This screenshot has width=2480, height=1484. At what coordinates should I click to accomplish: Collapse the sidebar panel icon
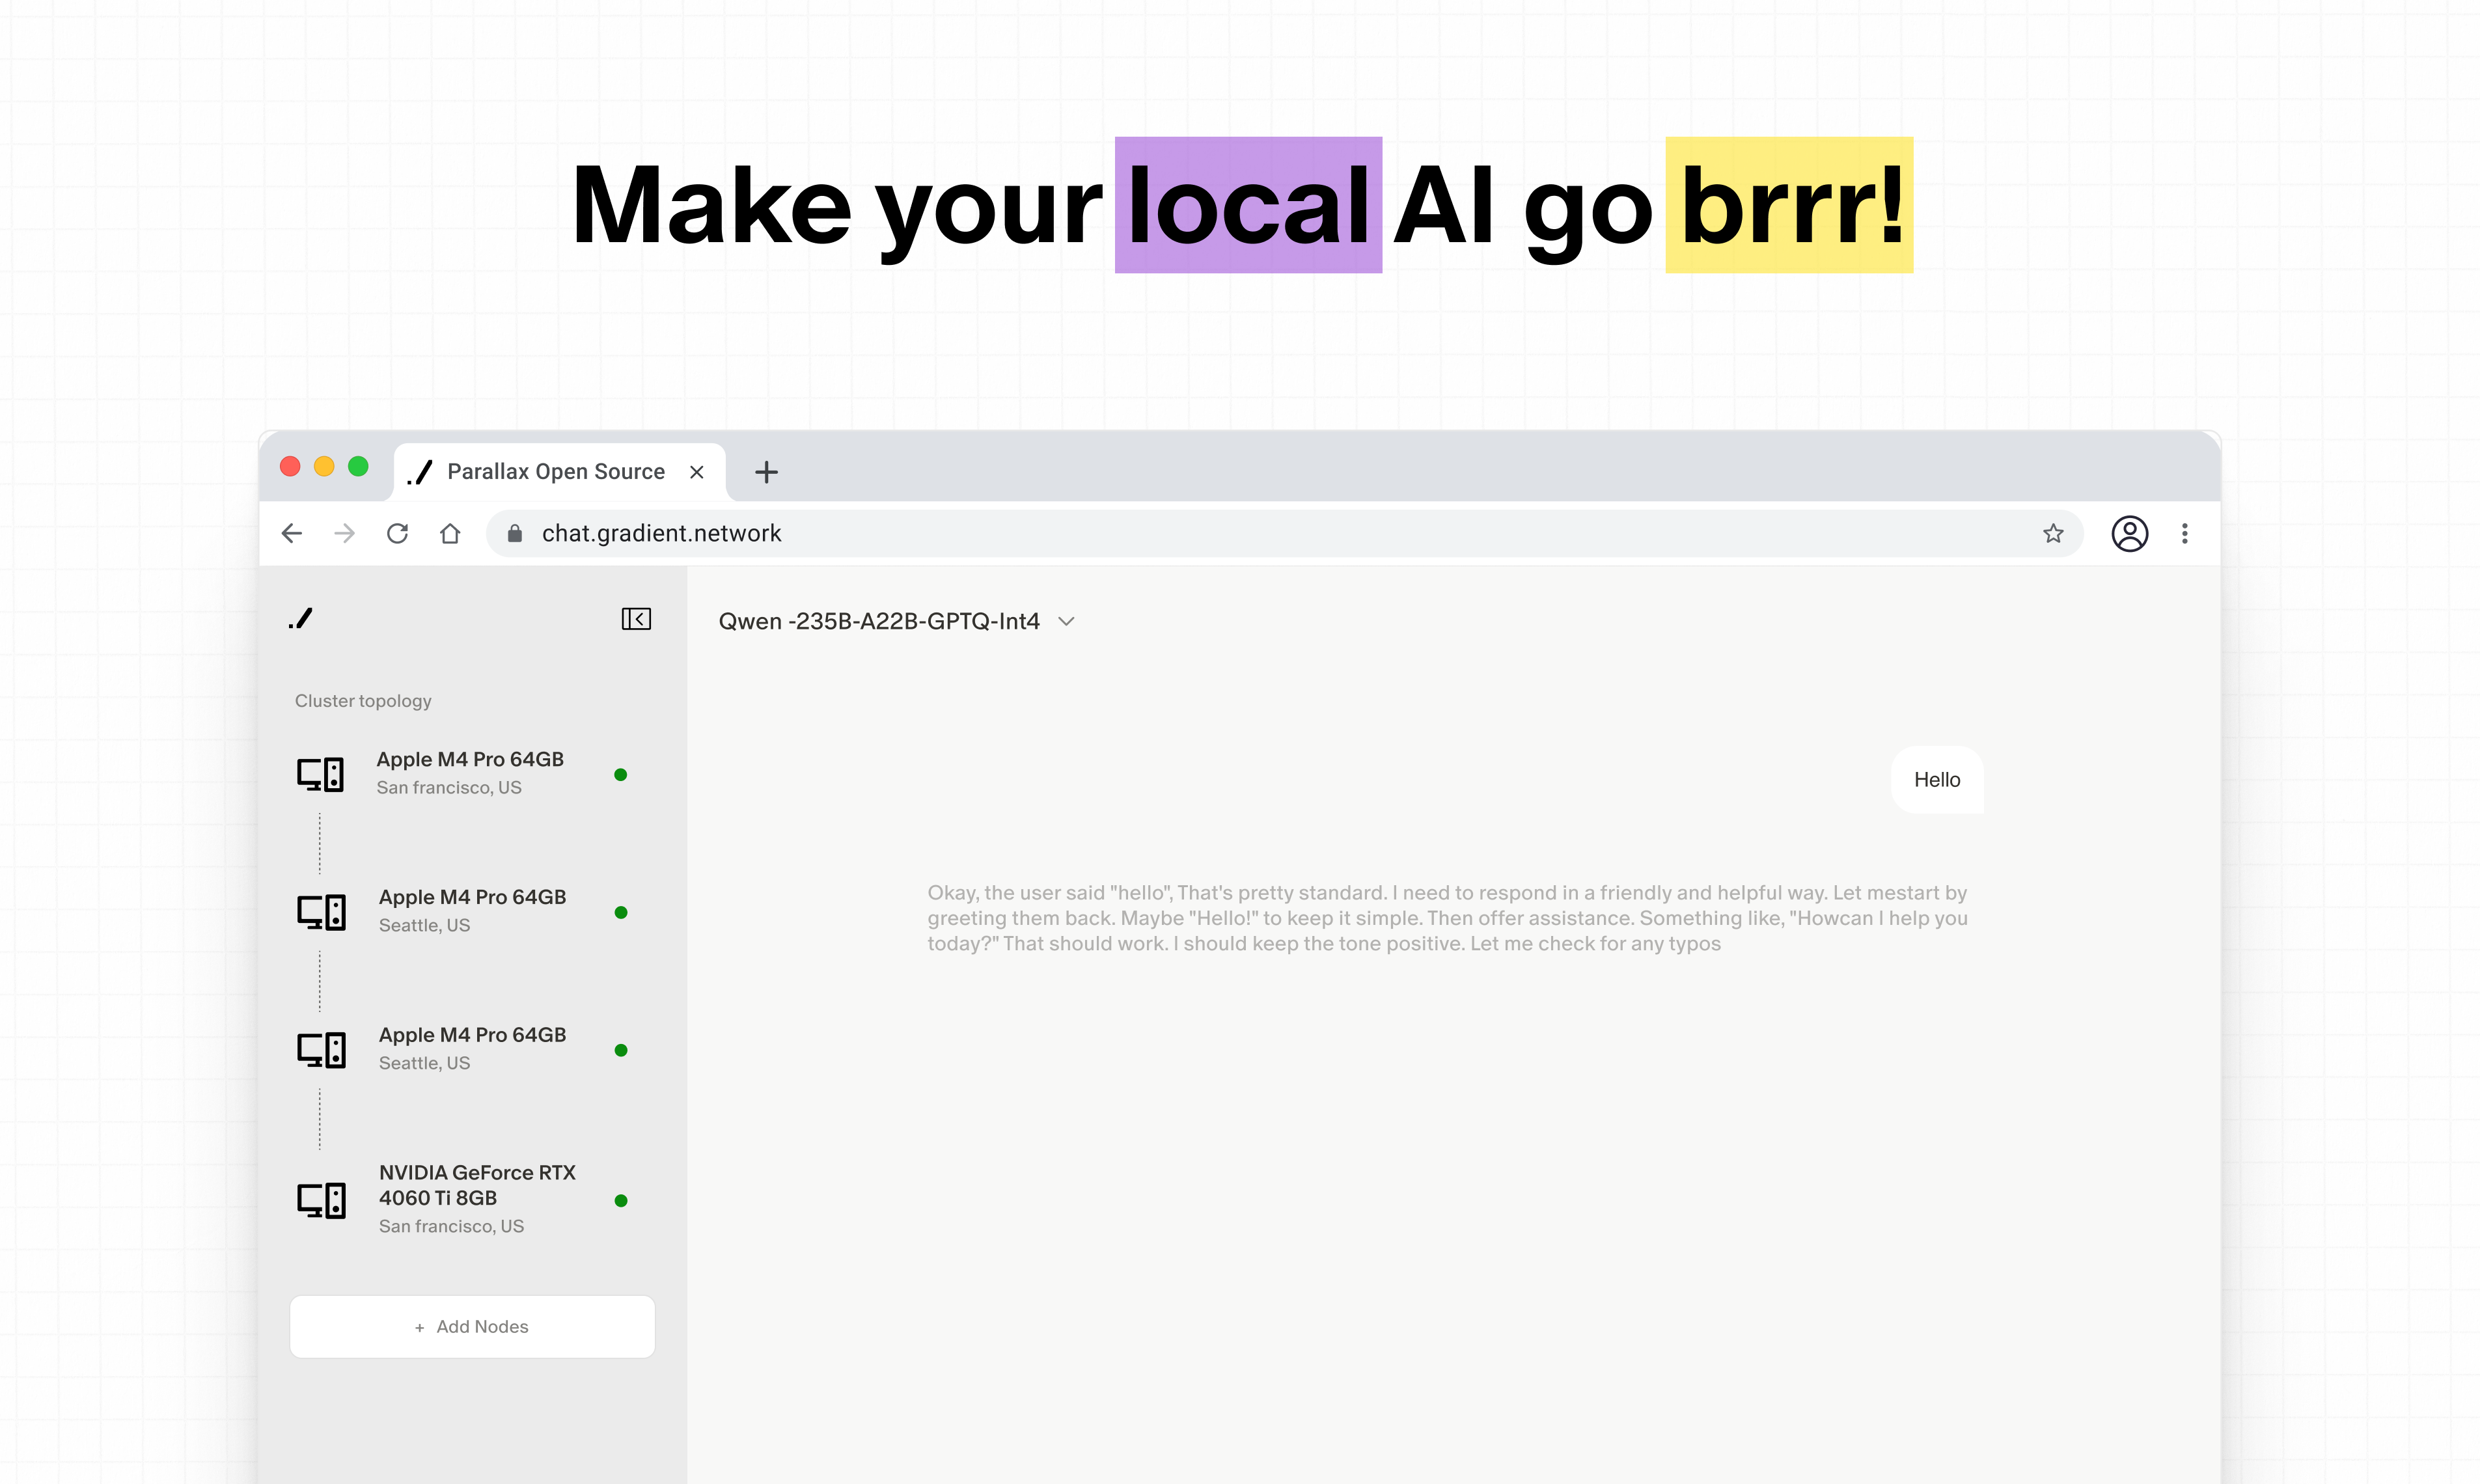click(x=636, y=619)
